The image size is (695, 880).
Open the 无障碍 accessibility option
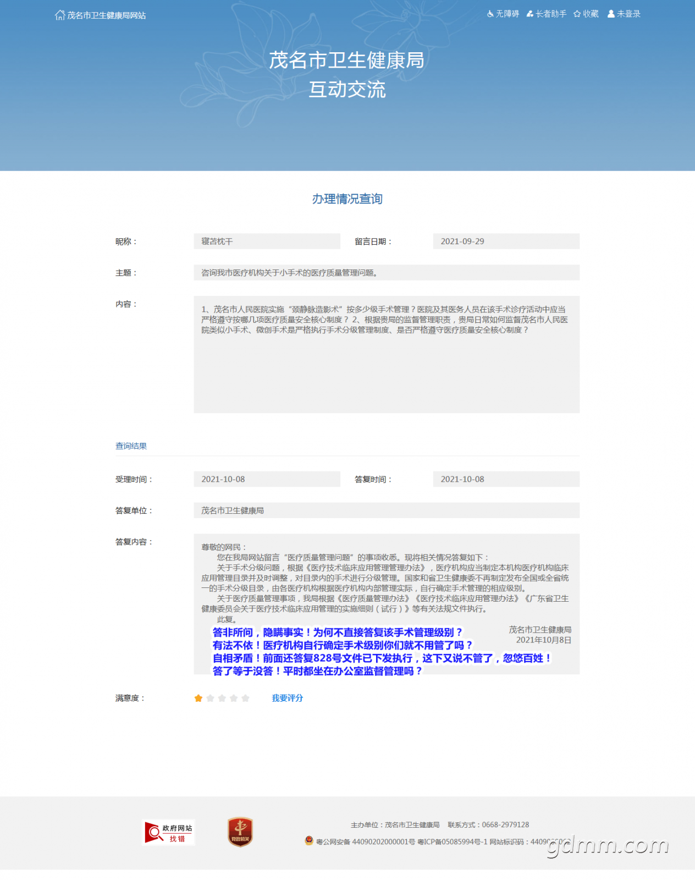click(x=503, y=14)
